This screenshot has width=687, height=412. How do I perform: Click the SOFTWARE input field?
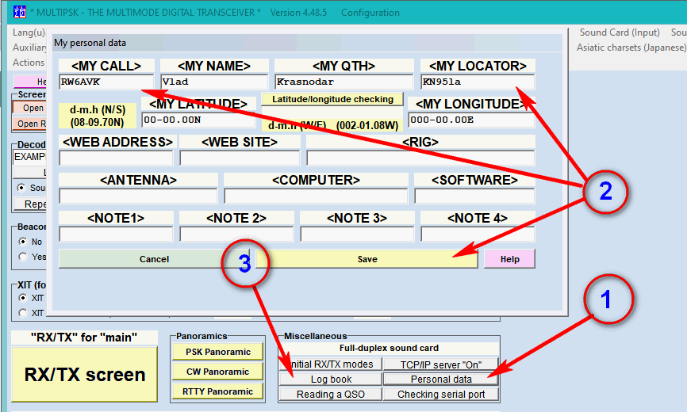tap(474, 196)
